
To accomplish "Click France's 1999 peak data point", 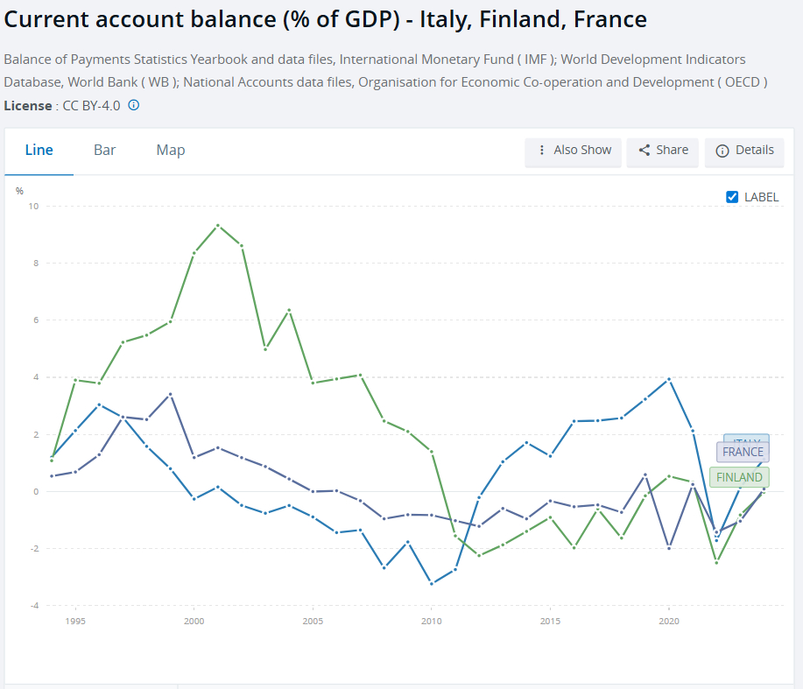I will click(171, 394).
